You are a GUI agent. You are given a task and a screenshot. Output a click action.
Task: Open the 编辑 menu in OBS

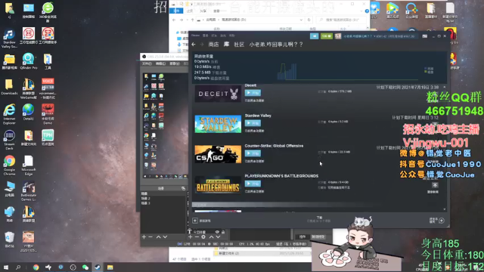pyautogui.click(x=160, y=63)
